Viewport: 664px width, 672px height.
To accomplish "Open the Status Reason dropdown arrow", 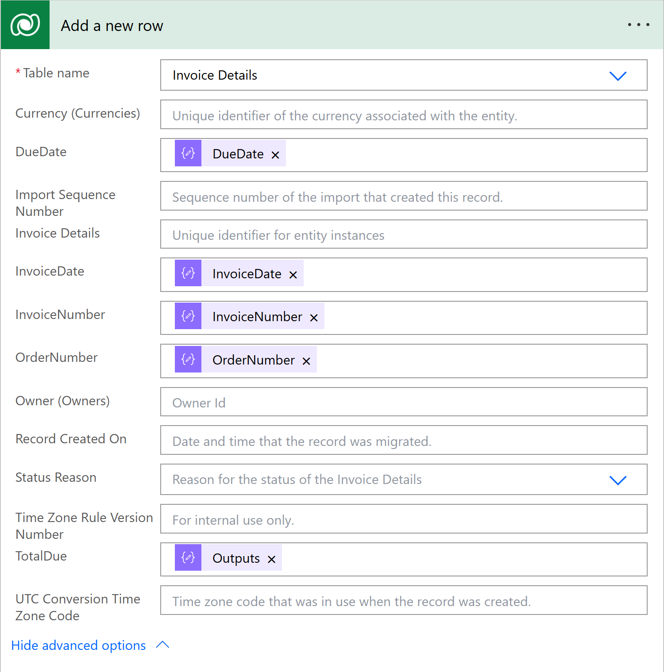I will click(x=618, y=480).
